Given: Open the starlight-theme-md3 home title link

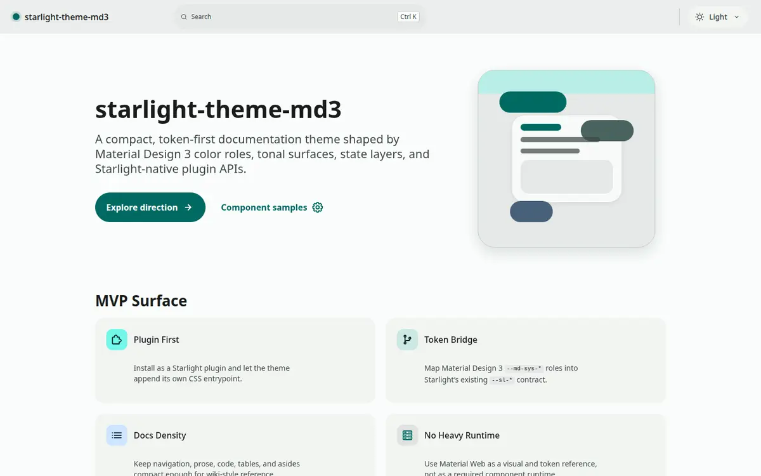Looking at the screenshot, I should [61, 17].
